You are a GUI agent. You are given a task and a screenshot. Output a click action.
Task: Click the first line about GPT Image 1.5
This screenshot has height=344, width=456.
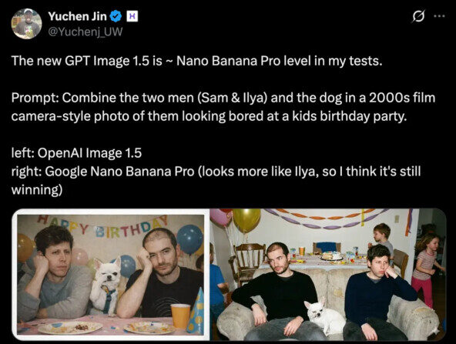point(196,61)
